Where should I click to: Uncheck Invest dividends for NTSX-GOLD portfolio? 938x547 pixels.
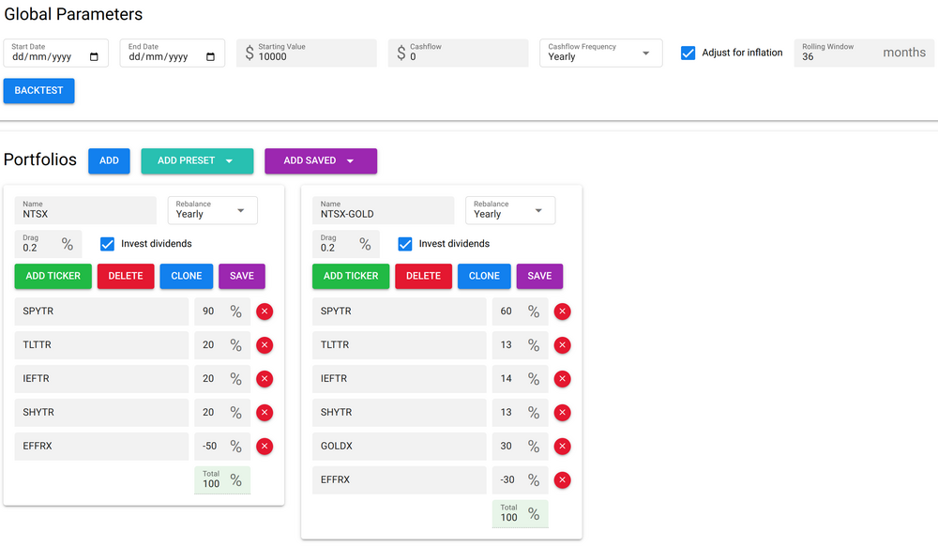pyautogui.click(x=405, y=244)
